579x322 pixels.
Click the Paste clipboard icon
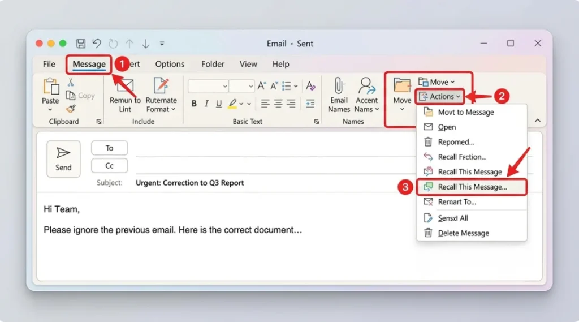[x=50, y=86]
